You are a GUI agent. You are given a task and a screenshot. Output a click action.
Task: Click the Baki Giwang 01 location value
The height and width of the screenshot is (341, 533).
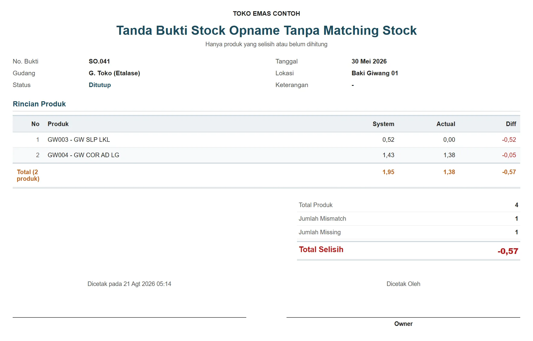click(375, 73)
